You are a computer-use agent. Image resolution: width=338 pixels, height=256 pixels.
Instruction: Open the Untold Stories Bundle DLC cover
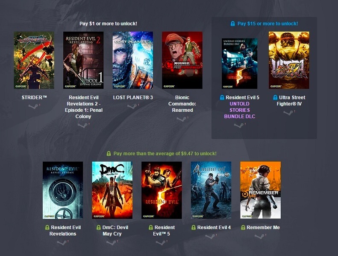239,64
